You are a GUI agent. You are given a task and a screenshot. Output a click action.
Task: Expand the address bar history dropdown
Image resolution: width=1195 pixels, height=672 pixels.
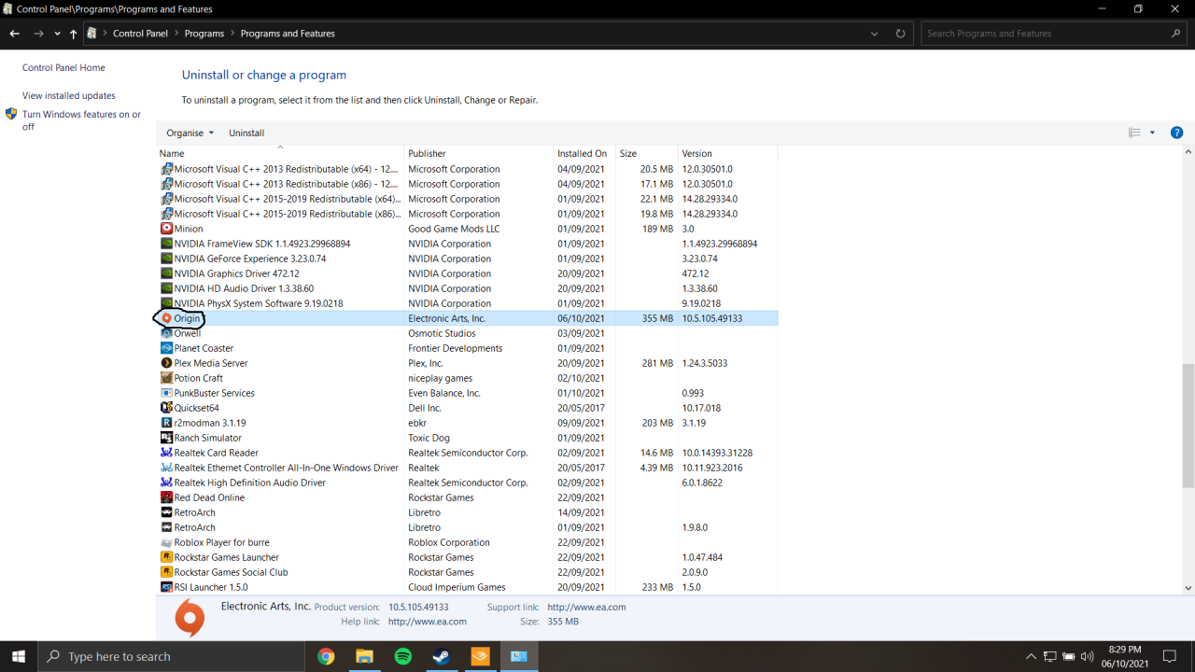(874, 34)
